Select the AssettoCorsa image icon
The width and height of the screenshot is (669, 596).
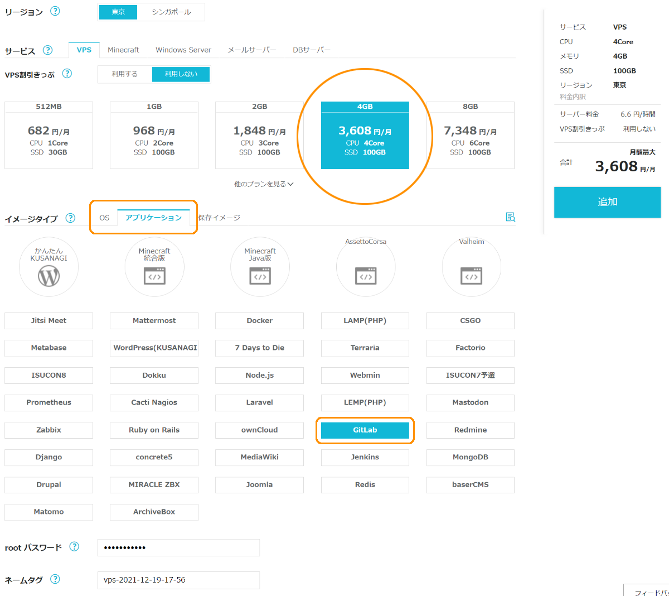(366, 267)
